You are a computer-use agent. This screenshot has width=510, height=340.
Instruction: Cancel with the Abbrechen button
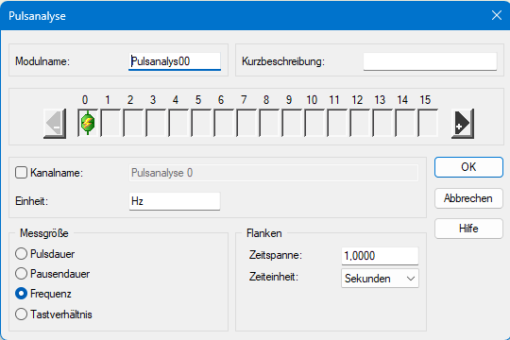468,198
